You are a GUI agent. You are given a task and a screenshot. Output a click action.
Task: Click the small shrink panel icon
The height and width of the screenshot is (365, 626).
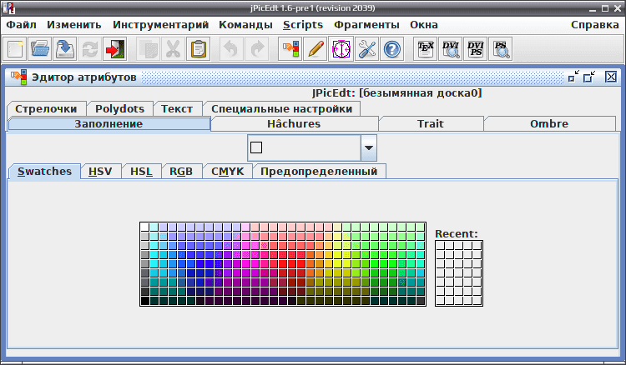click(573, 77)
